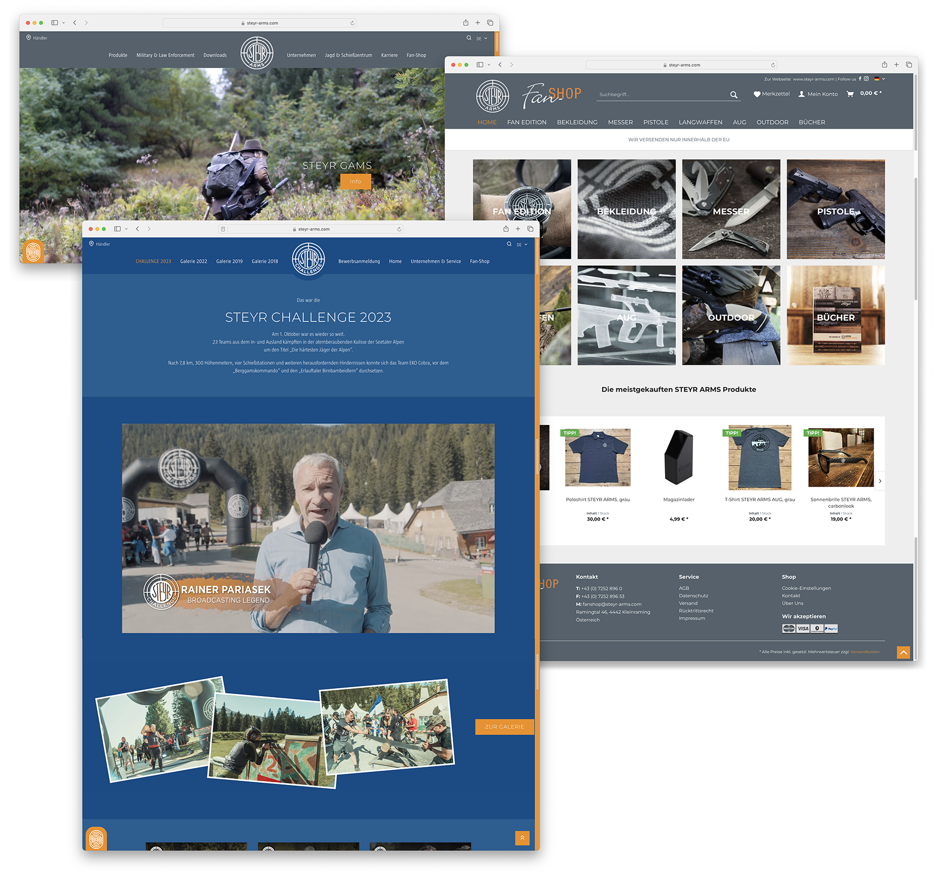This screenshot has height=872, width=936.
Task: Open Datenschutz link in footer
Action: coord(694,595)
